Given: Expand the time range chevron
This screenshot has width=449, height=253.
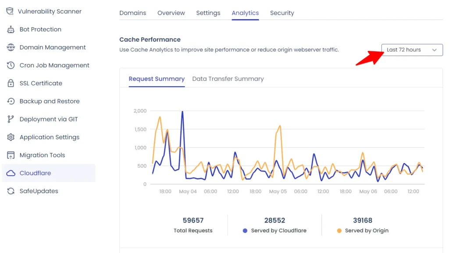Looking at the screenshot, I should 434,50.
